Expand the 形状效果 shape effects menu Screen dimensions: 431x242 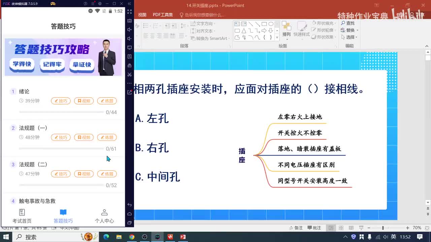point(324,37)
